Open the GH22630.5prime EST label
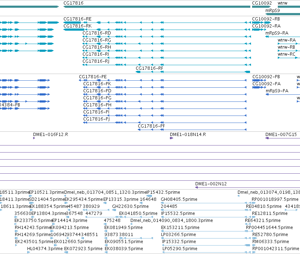 click(x=130, y=206)
